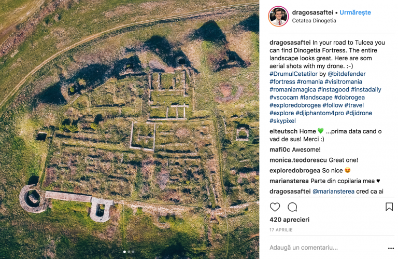Screen dimensions: 398x259
Task: Select the second carousel dot indicator
Action: (129, 252)
